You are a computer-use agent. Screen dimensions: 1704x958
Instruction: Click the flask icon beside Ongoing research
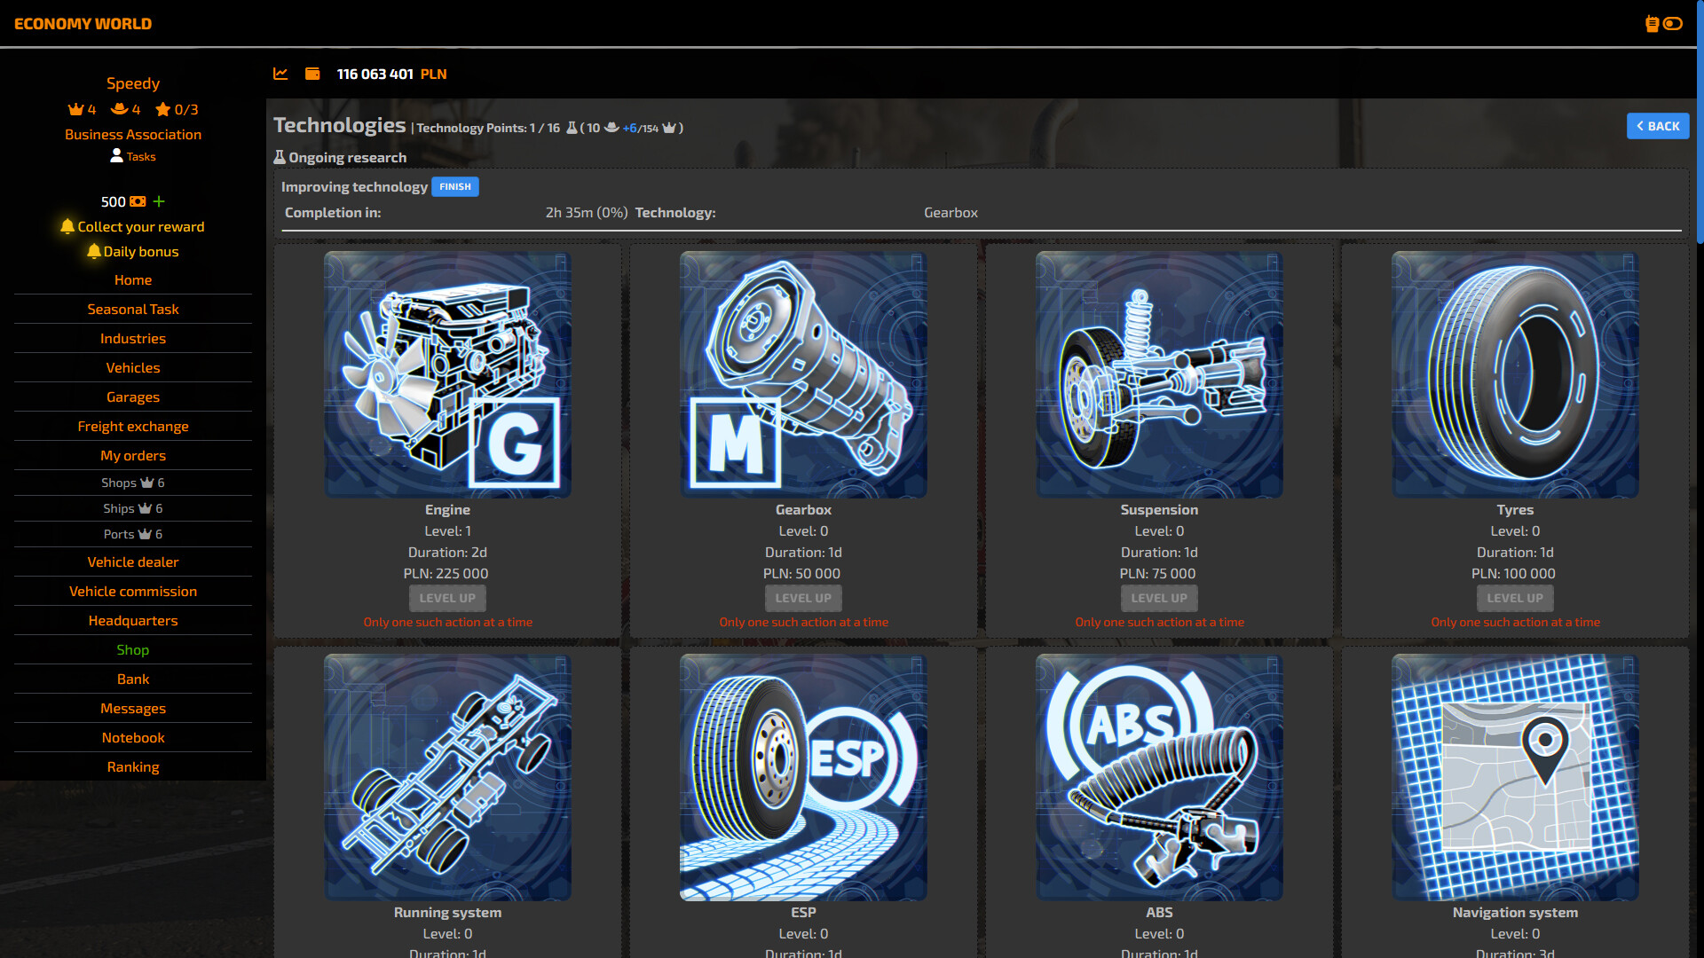280,157
